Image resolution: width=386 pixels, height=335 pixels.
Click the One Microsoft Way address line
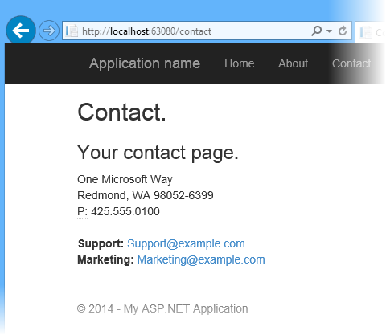[125, 179]
